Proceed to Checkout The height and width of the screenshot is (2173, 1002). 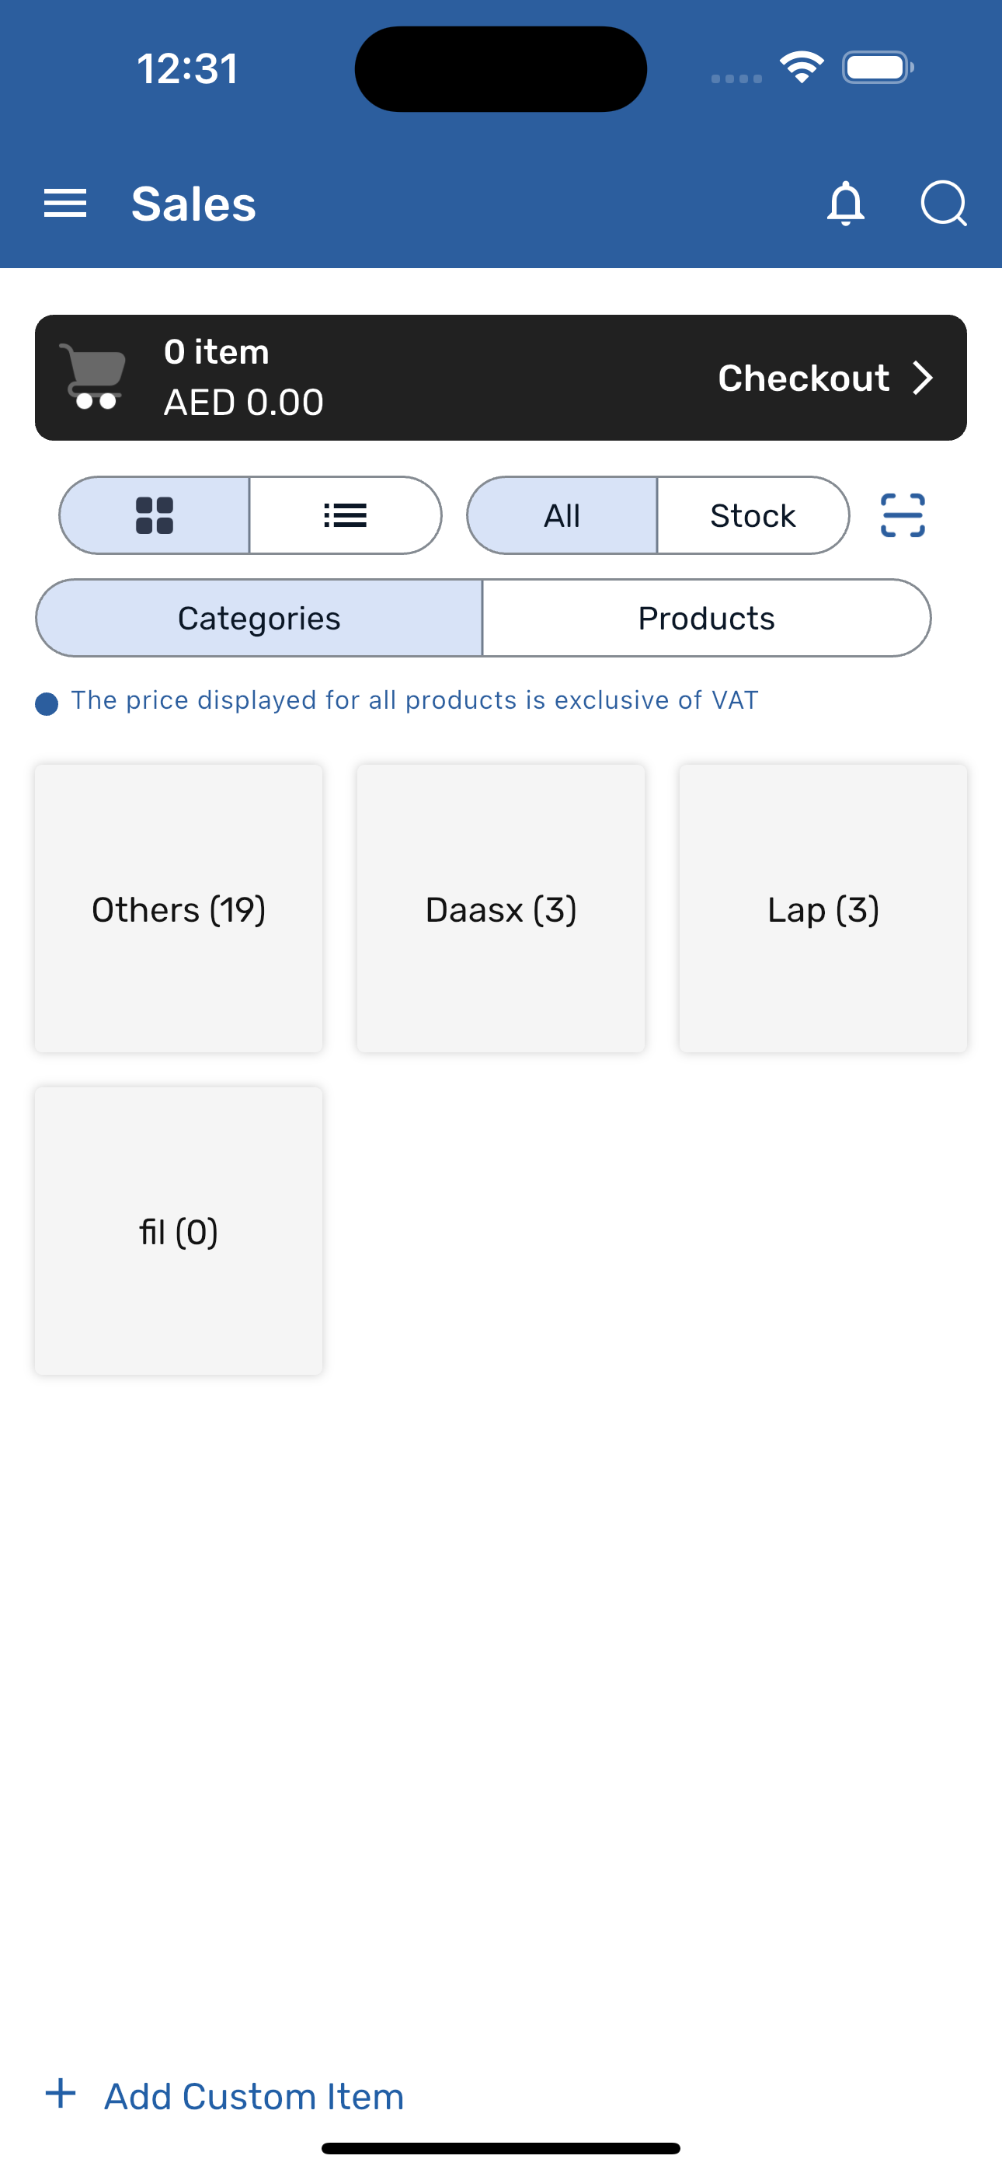804,378
